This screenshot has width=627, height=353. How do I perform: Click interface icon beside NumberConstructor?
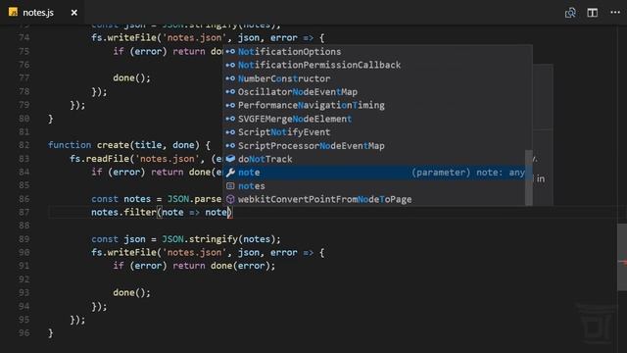(230, 78)
